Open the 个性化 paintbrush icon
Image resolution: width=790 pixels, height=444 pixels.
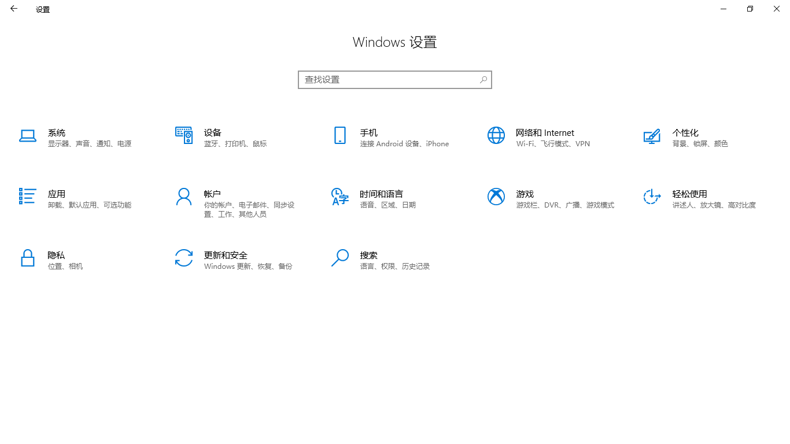point(652,136)
